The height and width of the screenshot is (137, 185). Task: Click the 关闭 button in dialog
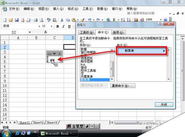pos(164,105)
